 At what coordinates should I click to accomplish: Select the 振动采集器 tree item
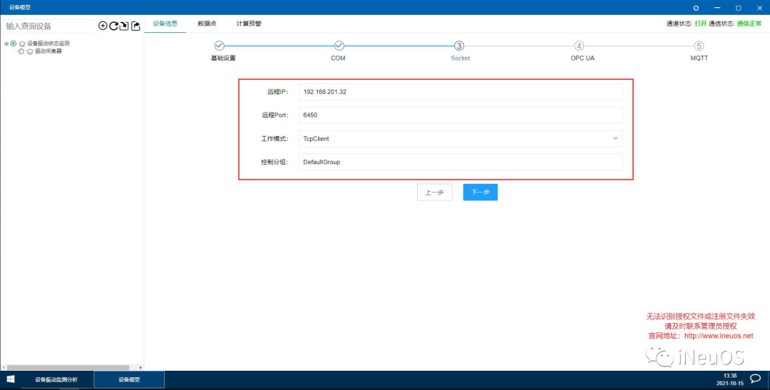[x=48, y=51]
